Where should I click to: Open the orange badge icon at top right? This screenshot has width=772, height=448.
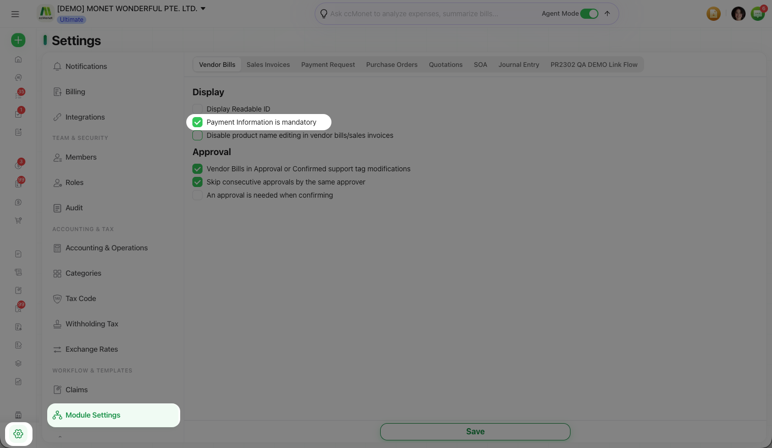(714, 14)
